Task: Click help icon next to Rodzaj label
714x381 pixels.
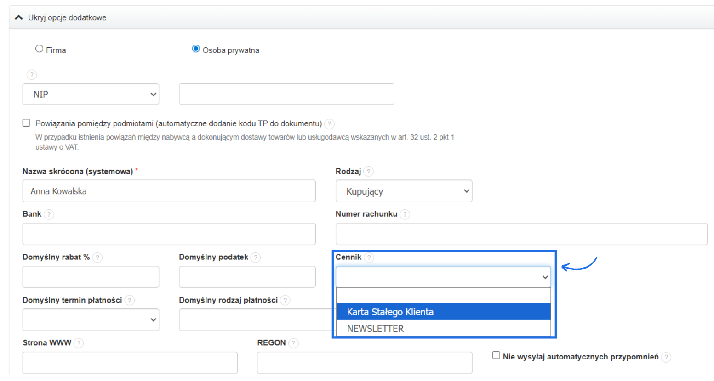Action: click(368, 172)
